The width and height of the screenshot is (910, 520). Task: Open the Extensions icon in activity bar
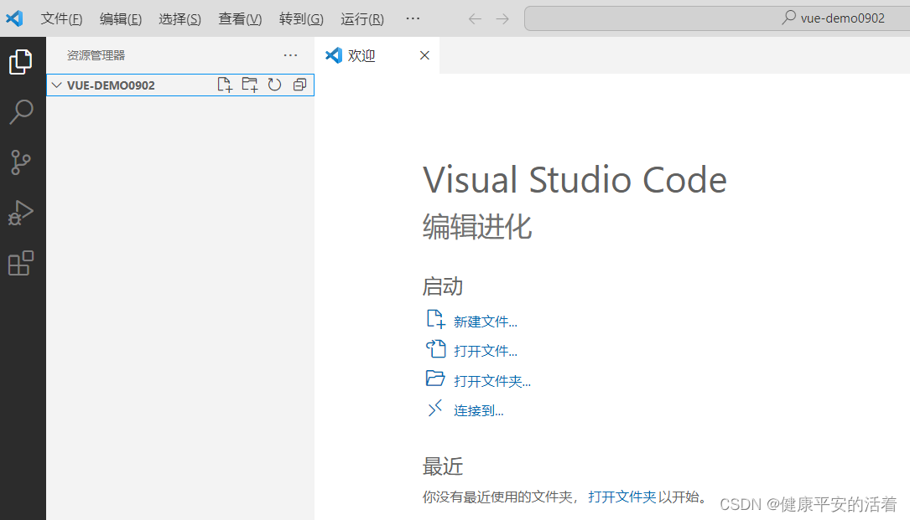click(22, 263)
